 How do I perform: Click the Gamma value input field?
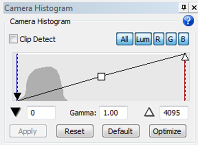point(113,113)
